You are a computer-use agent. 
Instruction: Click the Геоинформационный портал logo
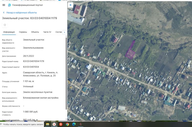tap(9, 5)
